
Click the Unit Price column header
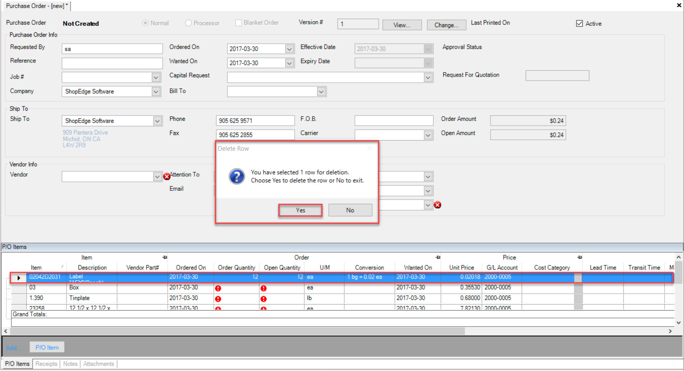[461, 268]
